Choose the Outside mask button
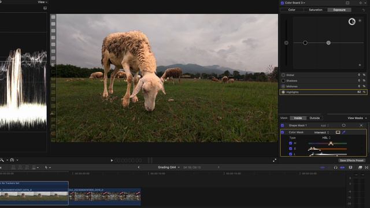Viewport: 370px width, 208px height. (314, 118)
